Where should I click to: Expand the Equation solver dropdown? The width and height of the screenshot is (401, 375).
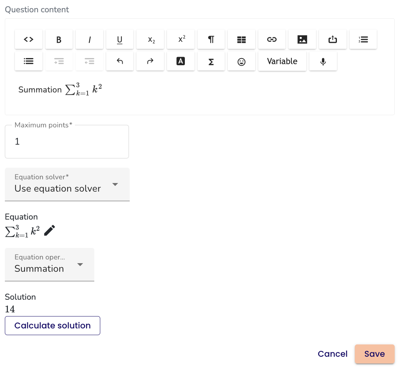(67, 185)
